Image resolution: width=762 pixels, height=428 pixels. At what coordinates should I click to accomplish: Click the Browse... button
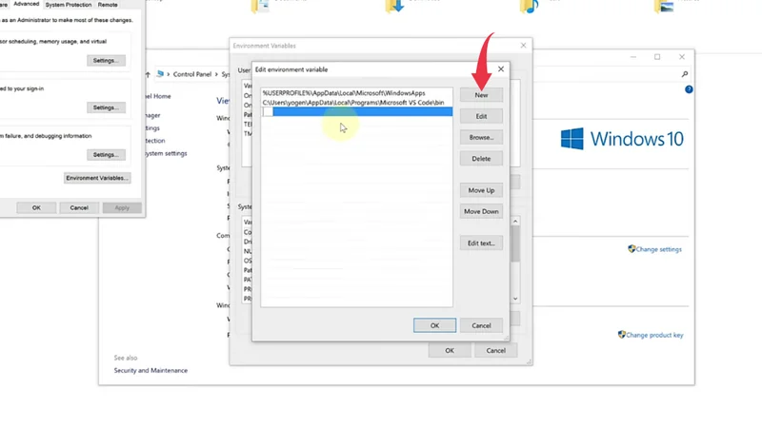pos(481,137)
